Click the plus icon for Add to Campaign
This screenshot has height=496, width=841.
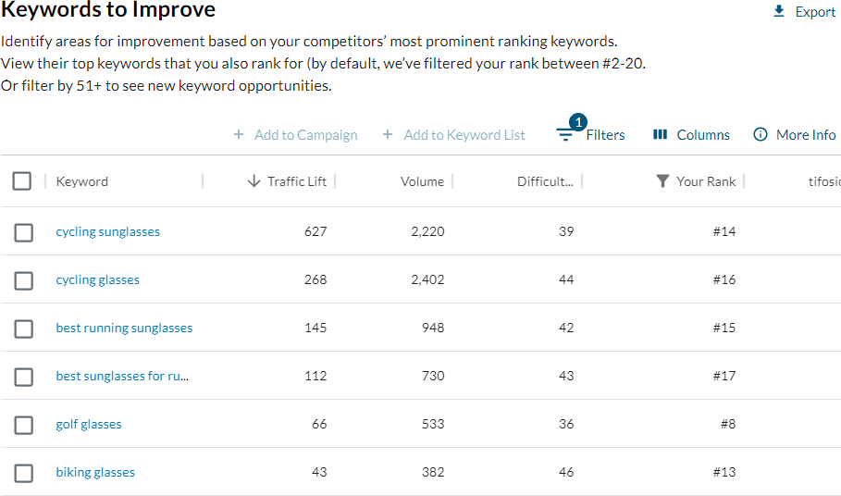tap(239, 135)
